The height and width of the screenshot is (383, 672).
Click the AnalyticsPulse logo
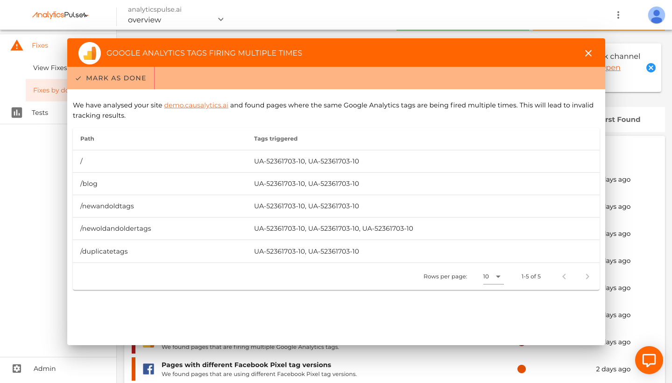[60, 15]
